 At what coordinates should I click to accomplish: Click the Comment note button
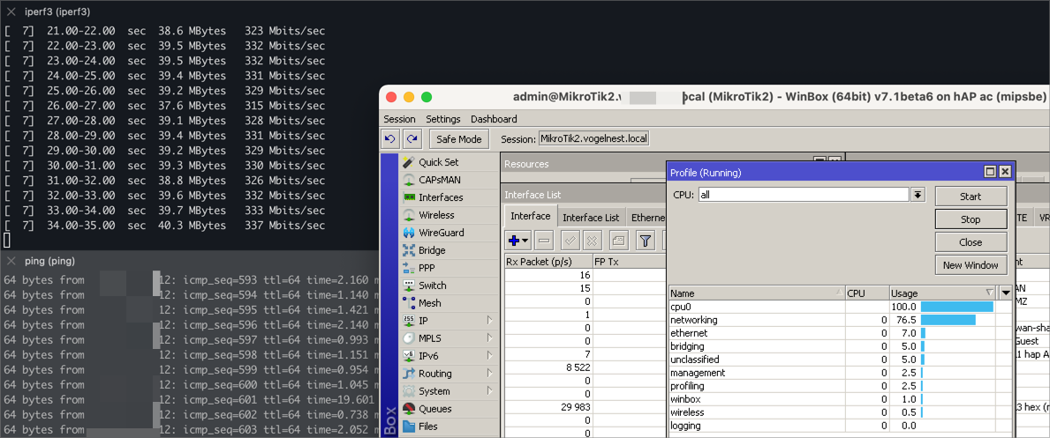[x=619, y=241]
